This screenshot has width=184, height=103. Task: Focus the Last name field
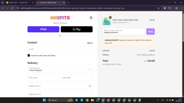[x=77, y=78]
